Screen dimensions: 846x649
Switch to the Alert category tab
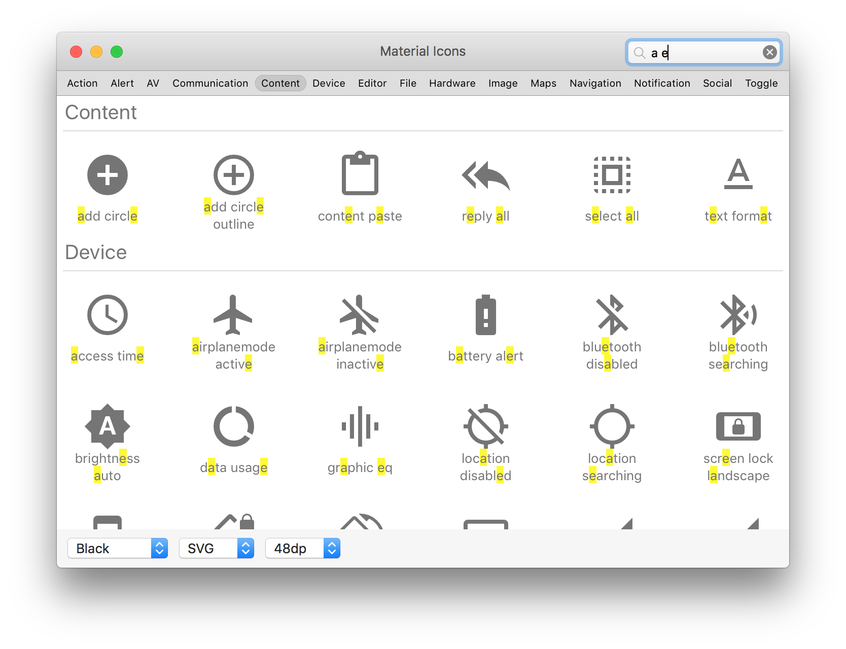pos(122,83)
